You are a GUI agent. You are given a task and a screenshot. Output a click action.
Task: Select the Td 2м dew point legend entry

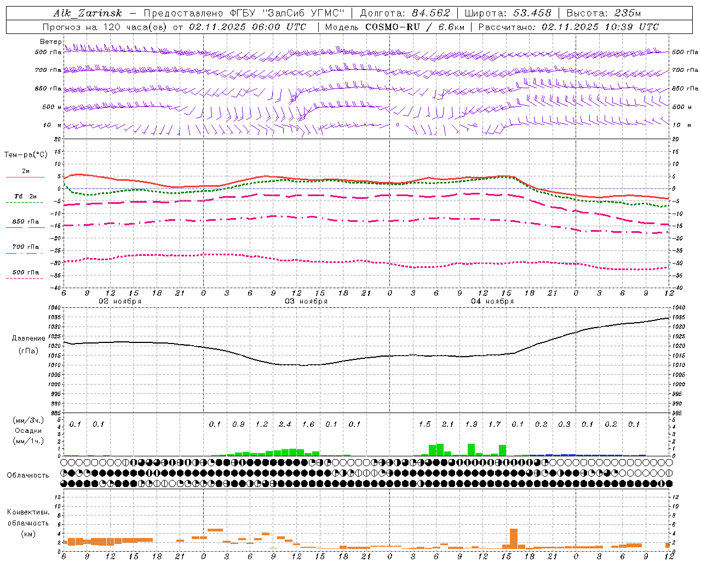(26, 196)
